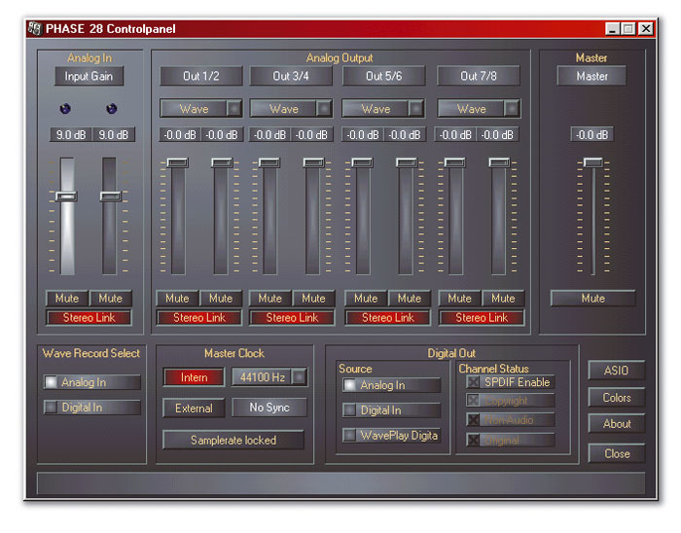The width and height of the screenshot is (681, 533).
Task: Open the Out 7/8 Wave source dropdown
Action: [x=512, y=109]
